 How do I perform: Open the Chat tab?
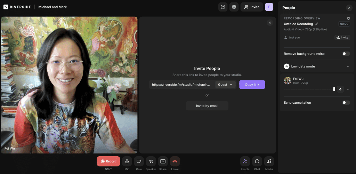point(257,161)
